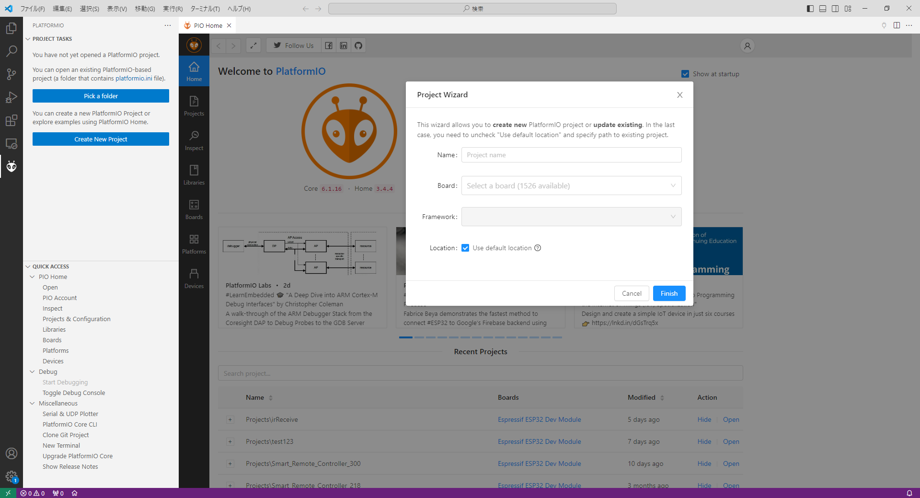The image size is (920, 498).
Task: Open the Manage gear icon
Action: (x=11, y=476)
